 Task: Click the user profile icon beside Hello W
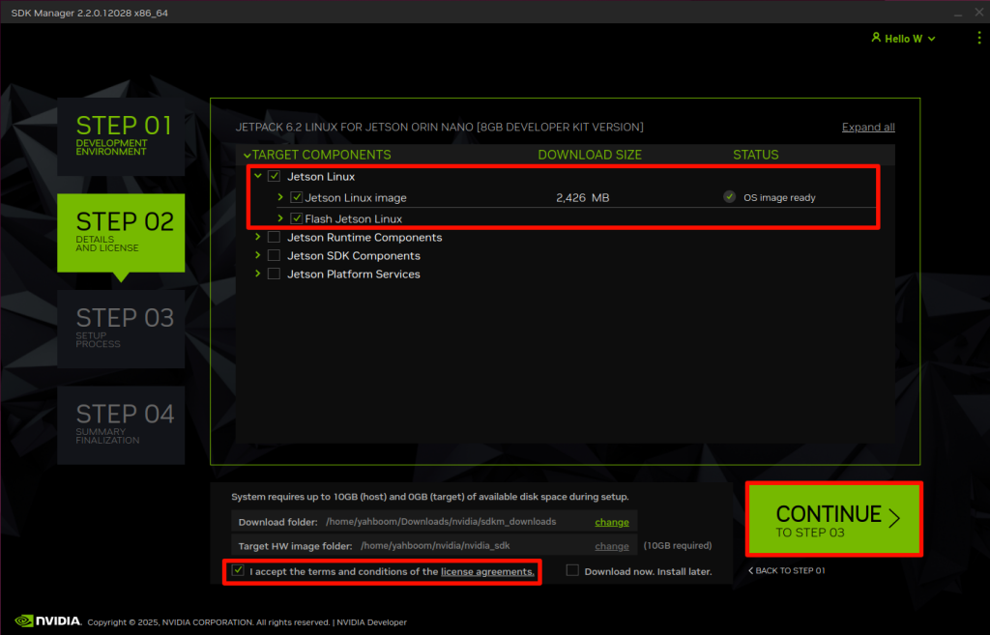[x=876, y=38]
